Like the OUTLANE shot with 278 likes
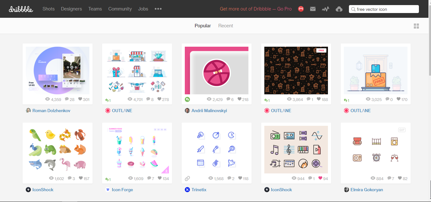Viewport: 431px width, 202px height. tap(159, 99)
